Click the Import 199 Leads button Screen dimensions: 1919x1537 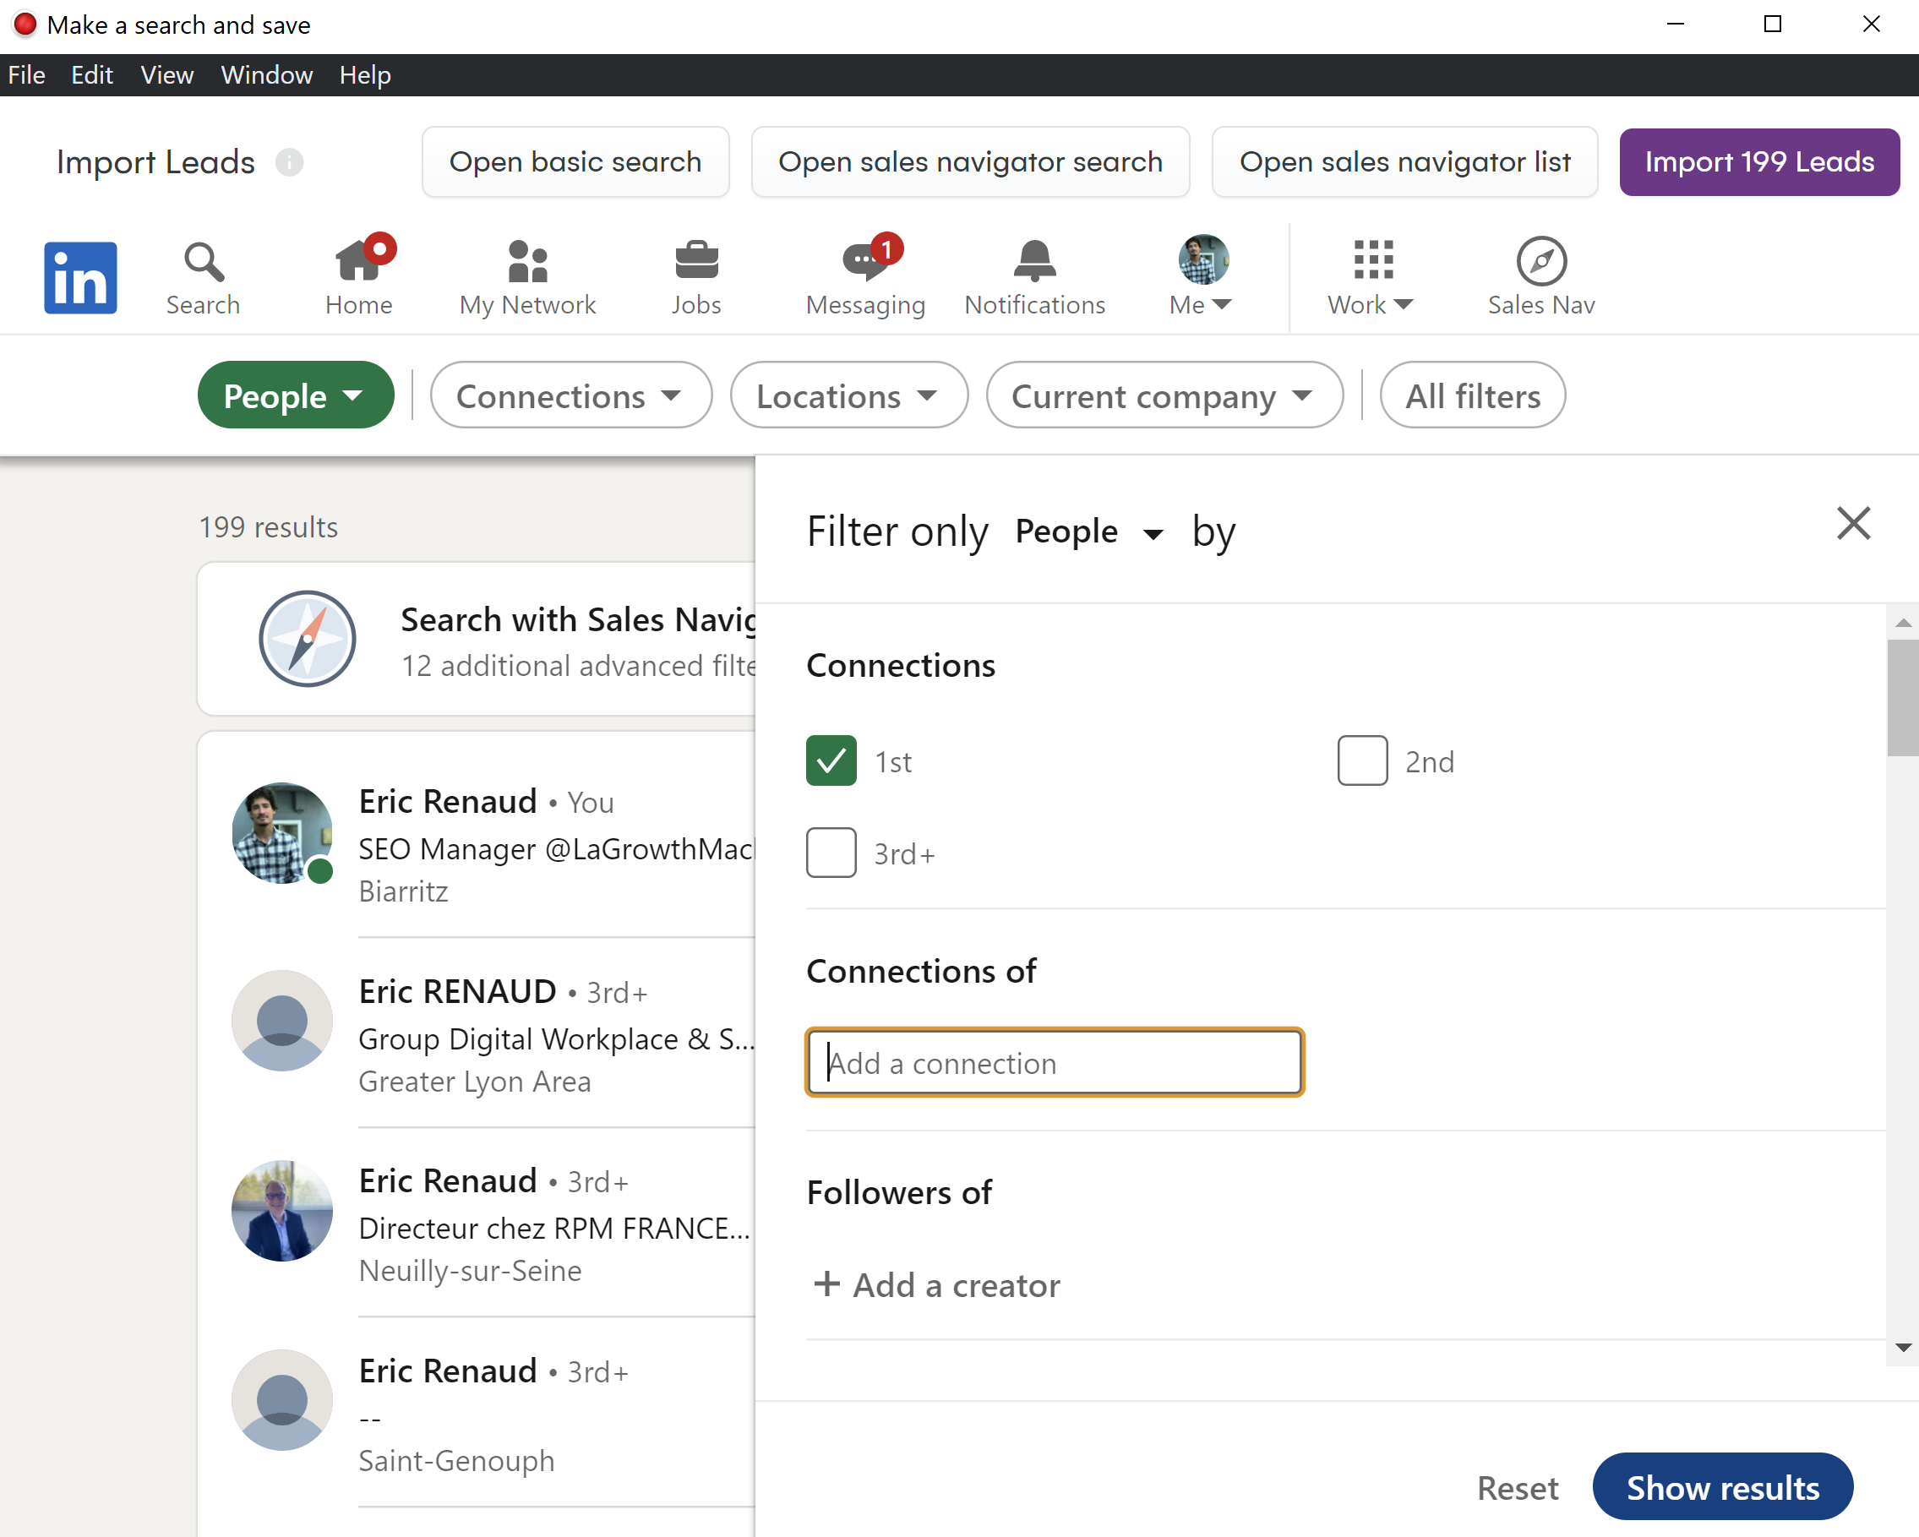click(x=1758, y=162)
